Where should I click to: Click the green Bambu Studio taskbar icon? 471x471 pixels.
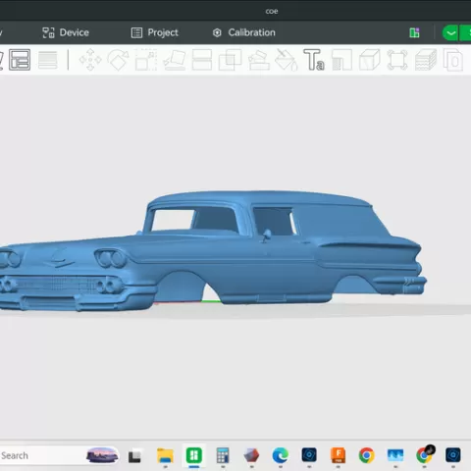click(x=194, y=455)
